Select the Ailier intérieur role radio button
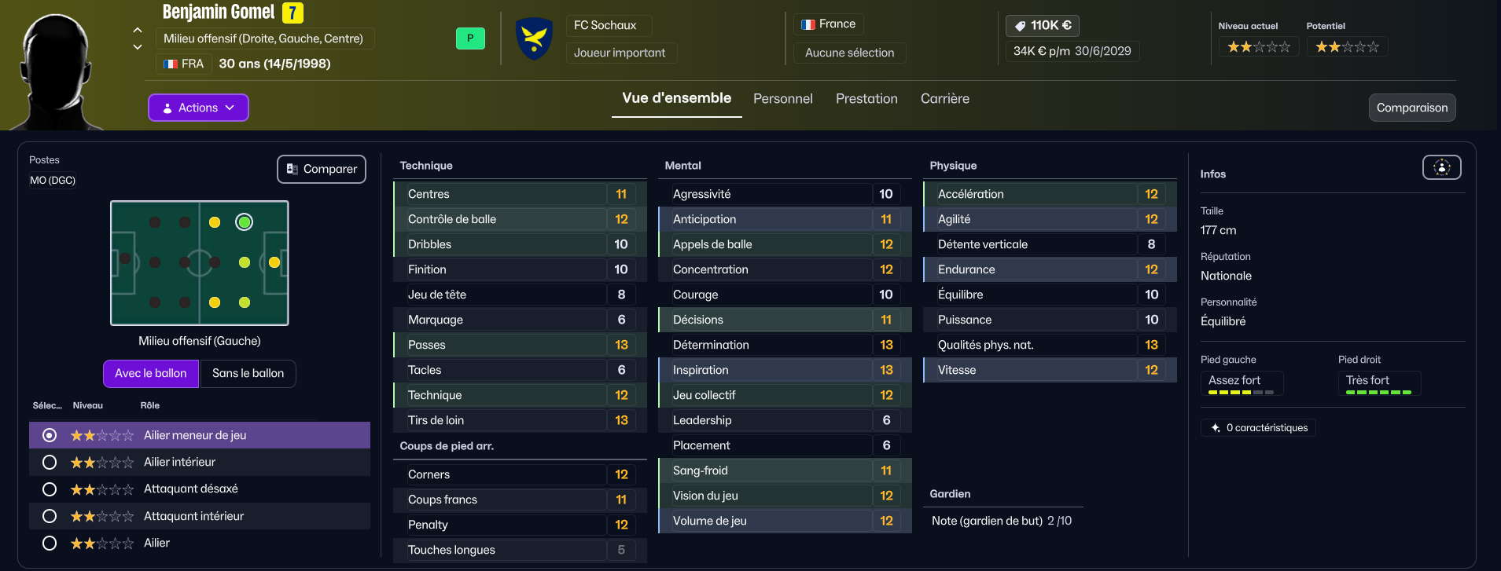Image resolution: width=1501 pixels, height=571 pixels. [x=50, y=462]
